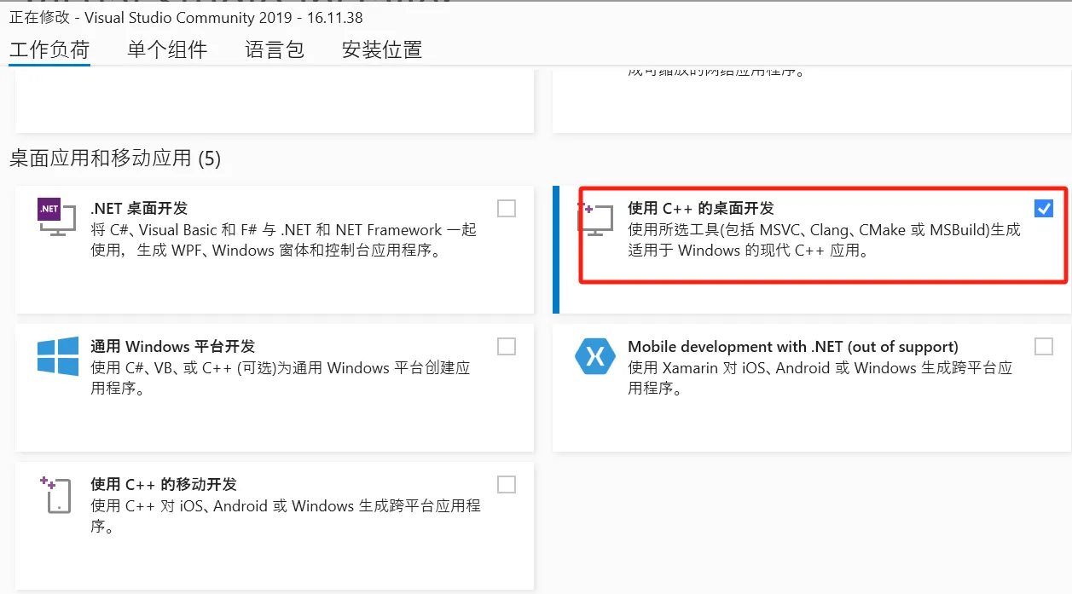Click the Xamarin iOS Android description text
Viewport: 1072px width, 594px height.
coord(820,378)
